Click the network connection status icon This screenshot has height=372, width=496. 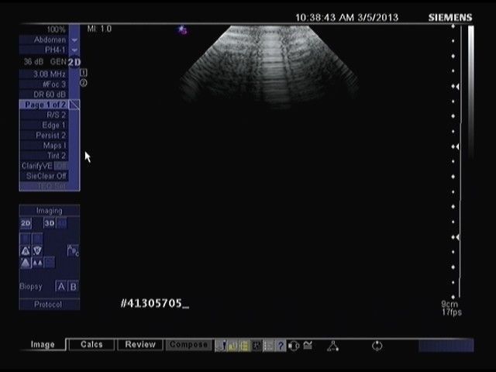coord(332,346)
